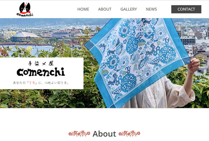
Task: Click the right red flower ornament beside About
Action: pos(129,133)
